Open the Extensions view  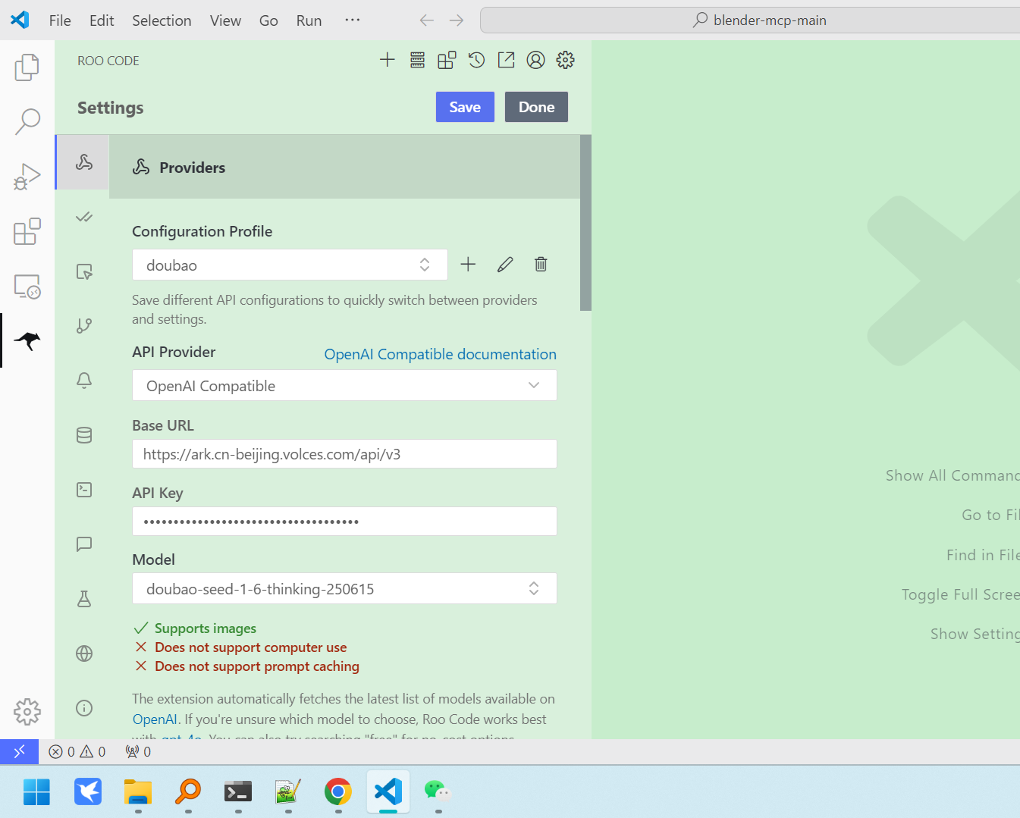[x=27, y=231]
